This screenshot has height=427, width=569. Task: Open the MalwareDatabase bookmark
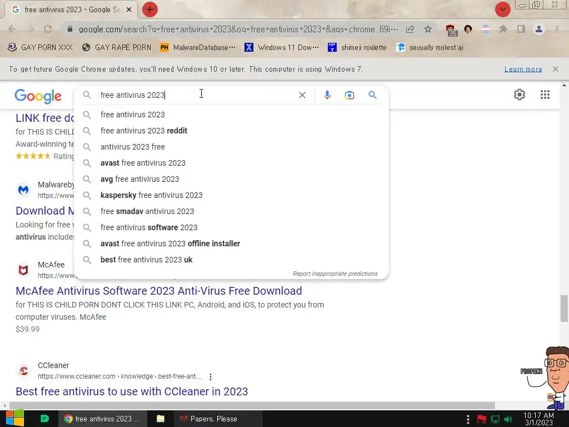click(198, 47)
